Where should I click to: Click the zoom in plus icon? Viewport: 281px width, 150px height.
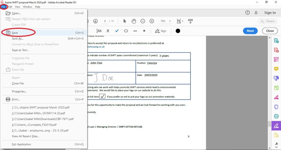coord(152,21)
